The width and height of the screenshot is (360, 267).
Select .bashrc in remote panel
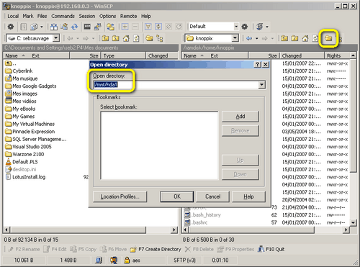click(196, 222)
